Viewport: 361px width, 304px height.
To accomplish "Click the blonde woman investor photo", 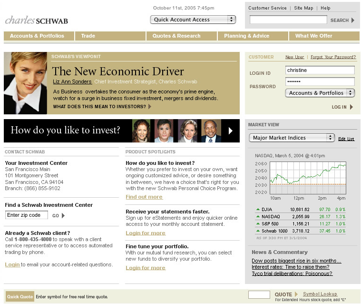I will 187,131.
